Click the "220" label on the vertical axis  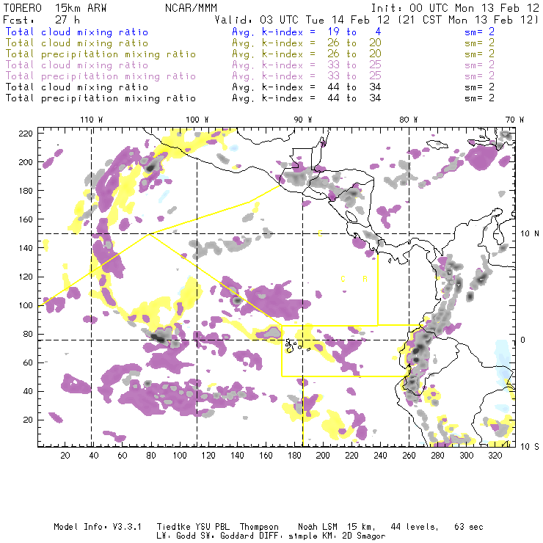click(x=26, y=134)
